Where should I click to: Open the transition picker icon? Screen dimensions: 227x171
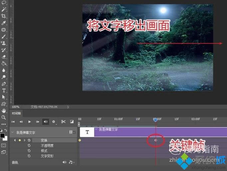[72, 122]
